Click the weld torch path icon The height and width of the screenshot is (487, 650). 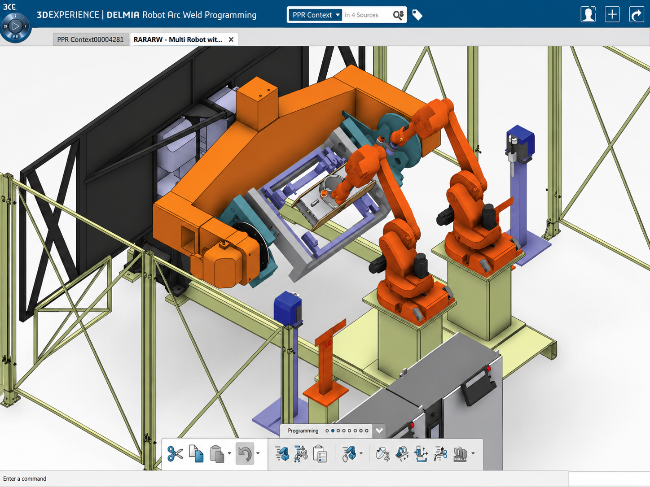click(x=382, y=454)
